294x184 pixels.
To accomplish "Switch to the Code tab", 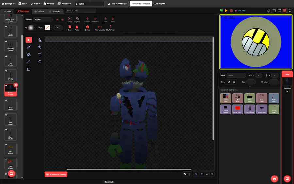I will coord(7,11).
